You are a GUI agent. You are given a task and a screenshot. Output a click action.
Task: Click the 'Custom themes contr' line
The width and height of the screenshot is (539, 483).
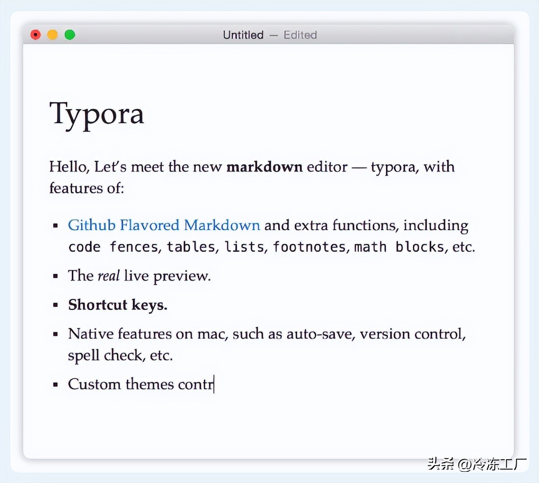tap(141, 384)
